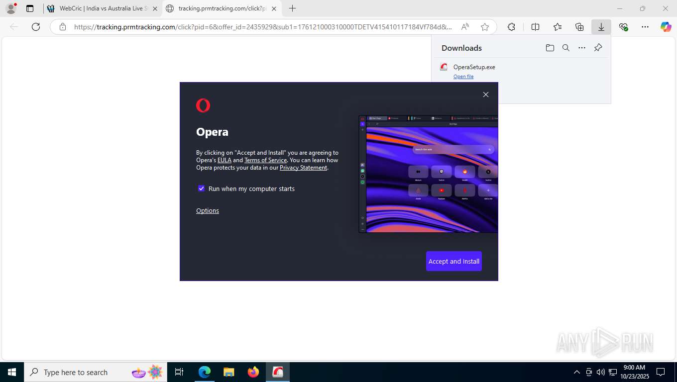This screenshot has width=677, height=382.
Task: Open Collections icon in toolbar
Action: tap(579, 27)
